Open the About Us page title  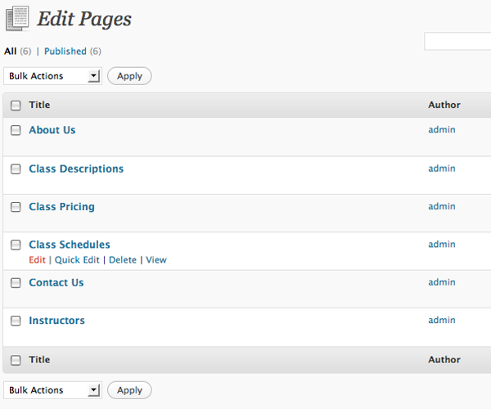[x=52, y=130]
